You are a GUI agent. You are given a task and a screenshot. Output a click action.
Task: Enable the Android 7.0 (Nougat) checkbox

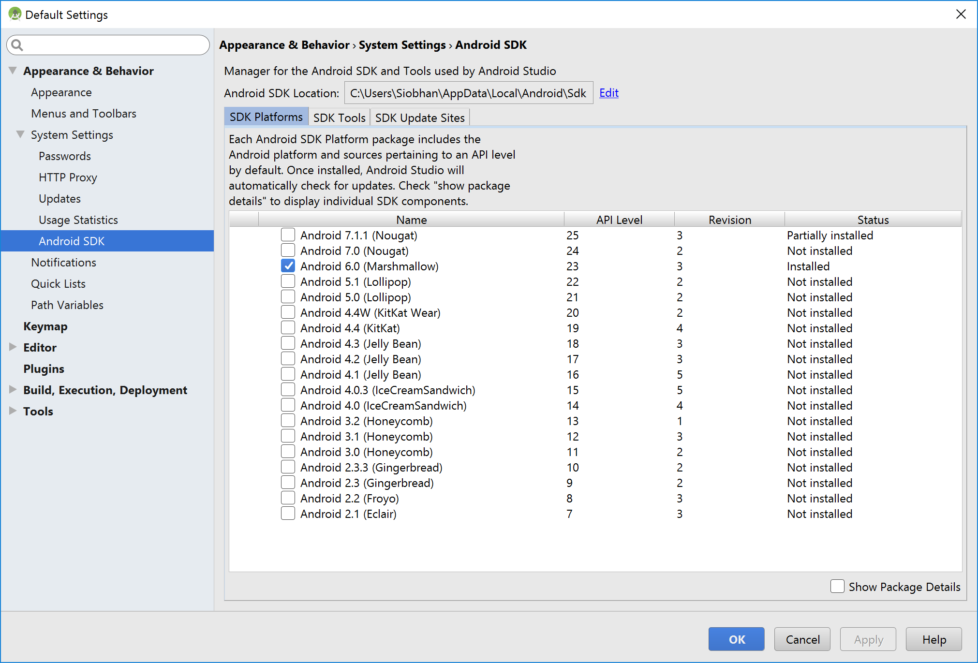pyautogui.click(x=288, y=250)
